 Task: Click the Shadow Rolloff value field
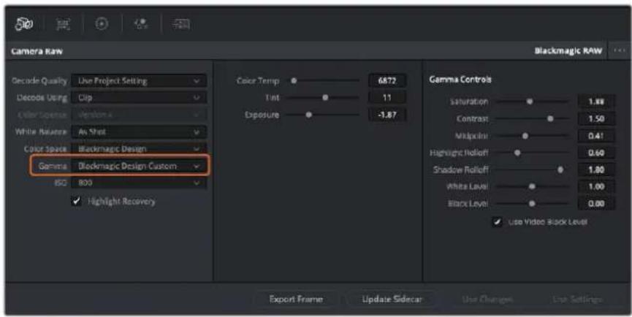(596, 170)
